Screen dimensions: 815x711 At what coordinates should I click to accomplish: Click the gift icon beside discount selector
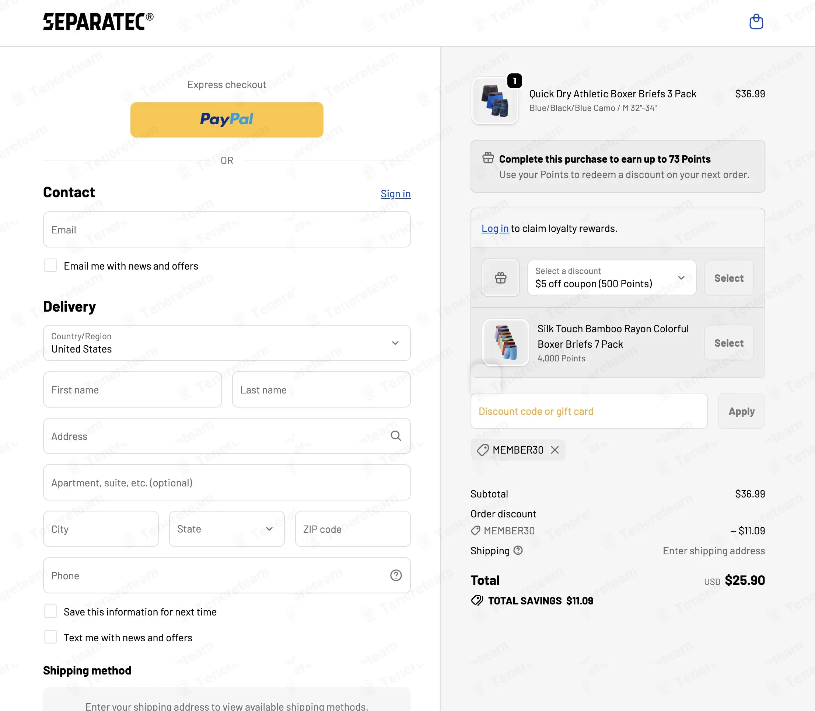pos(500,278)
